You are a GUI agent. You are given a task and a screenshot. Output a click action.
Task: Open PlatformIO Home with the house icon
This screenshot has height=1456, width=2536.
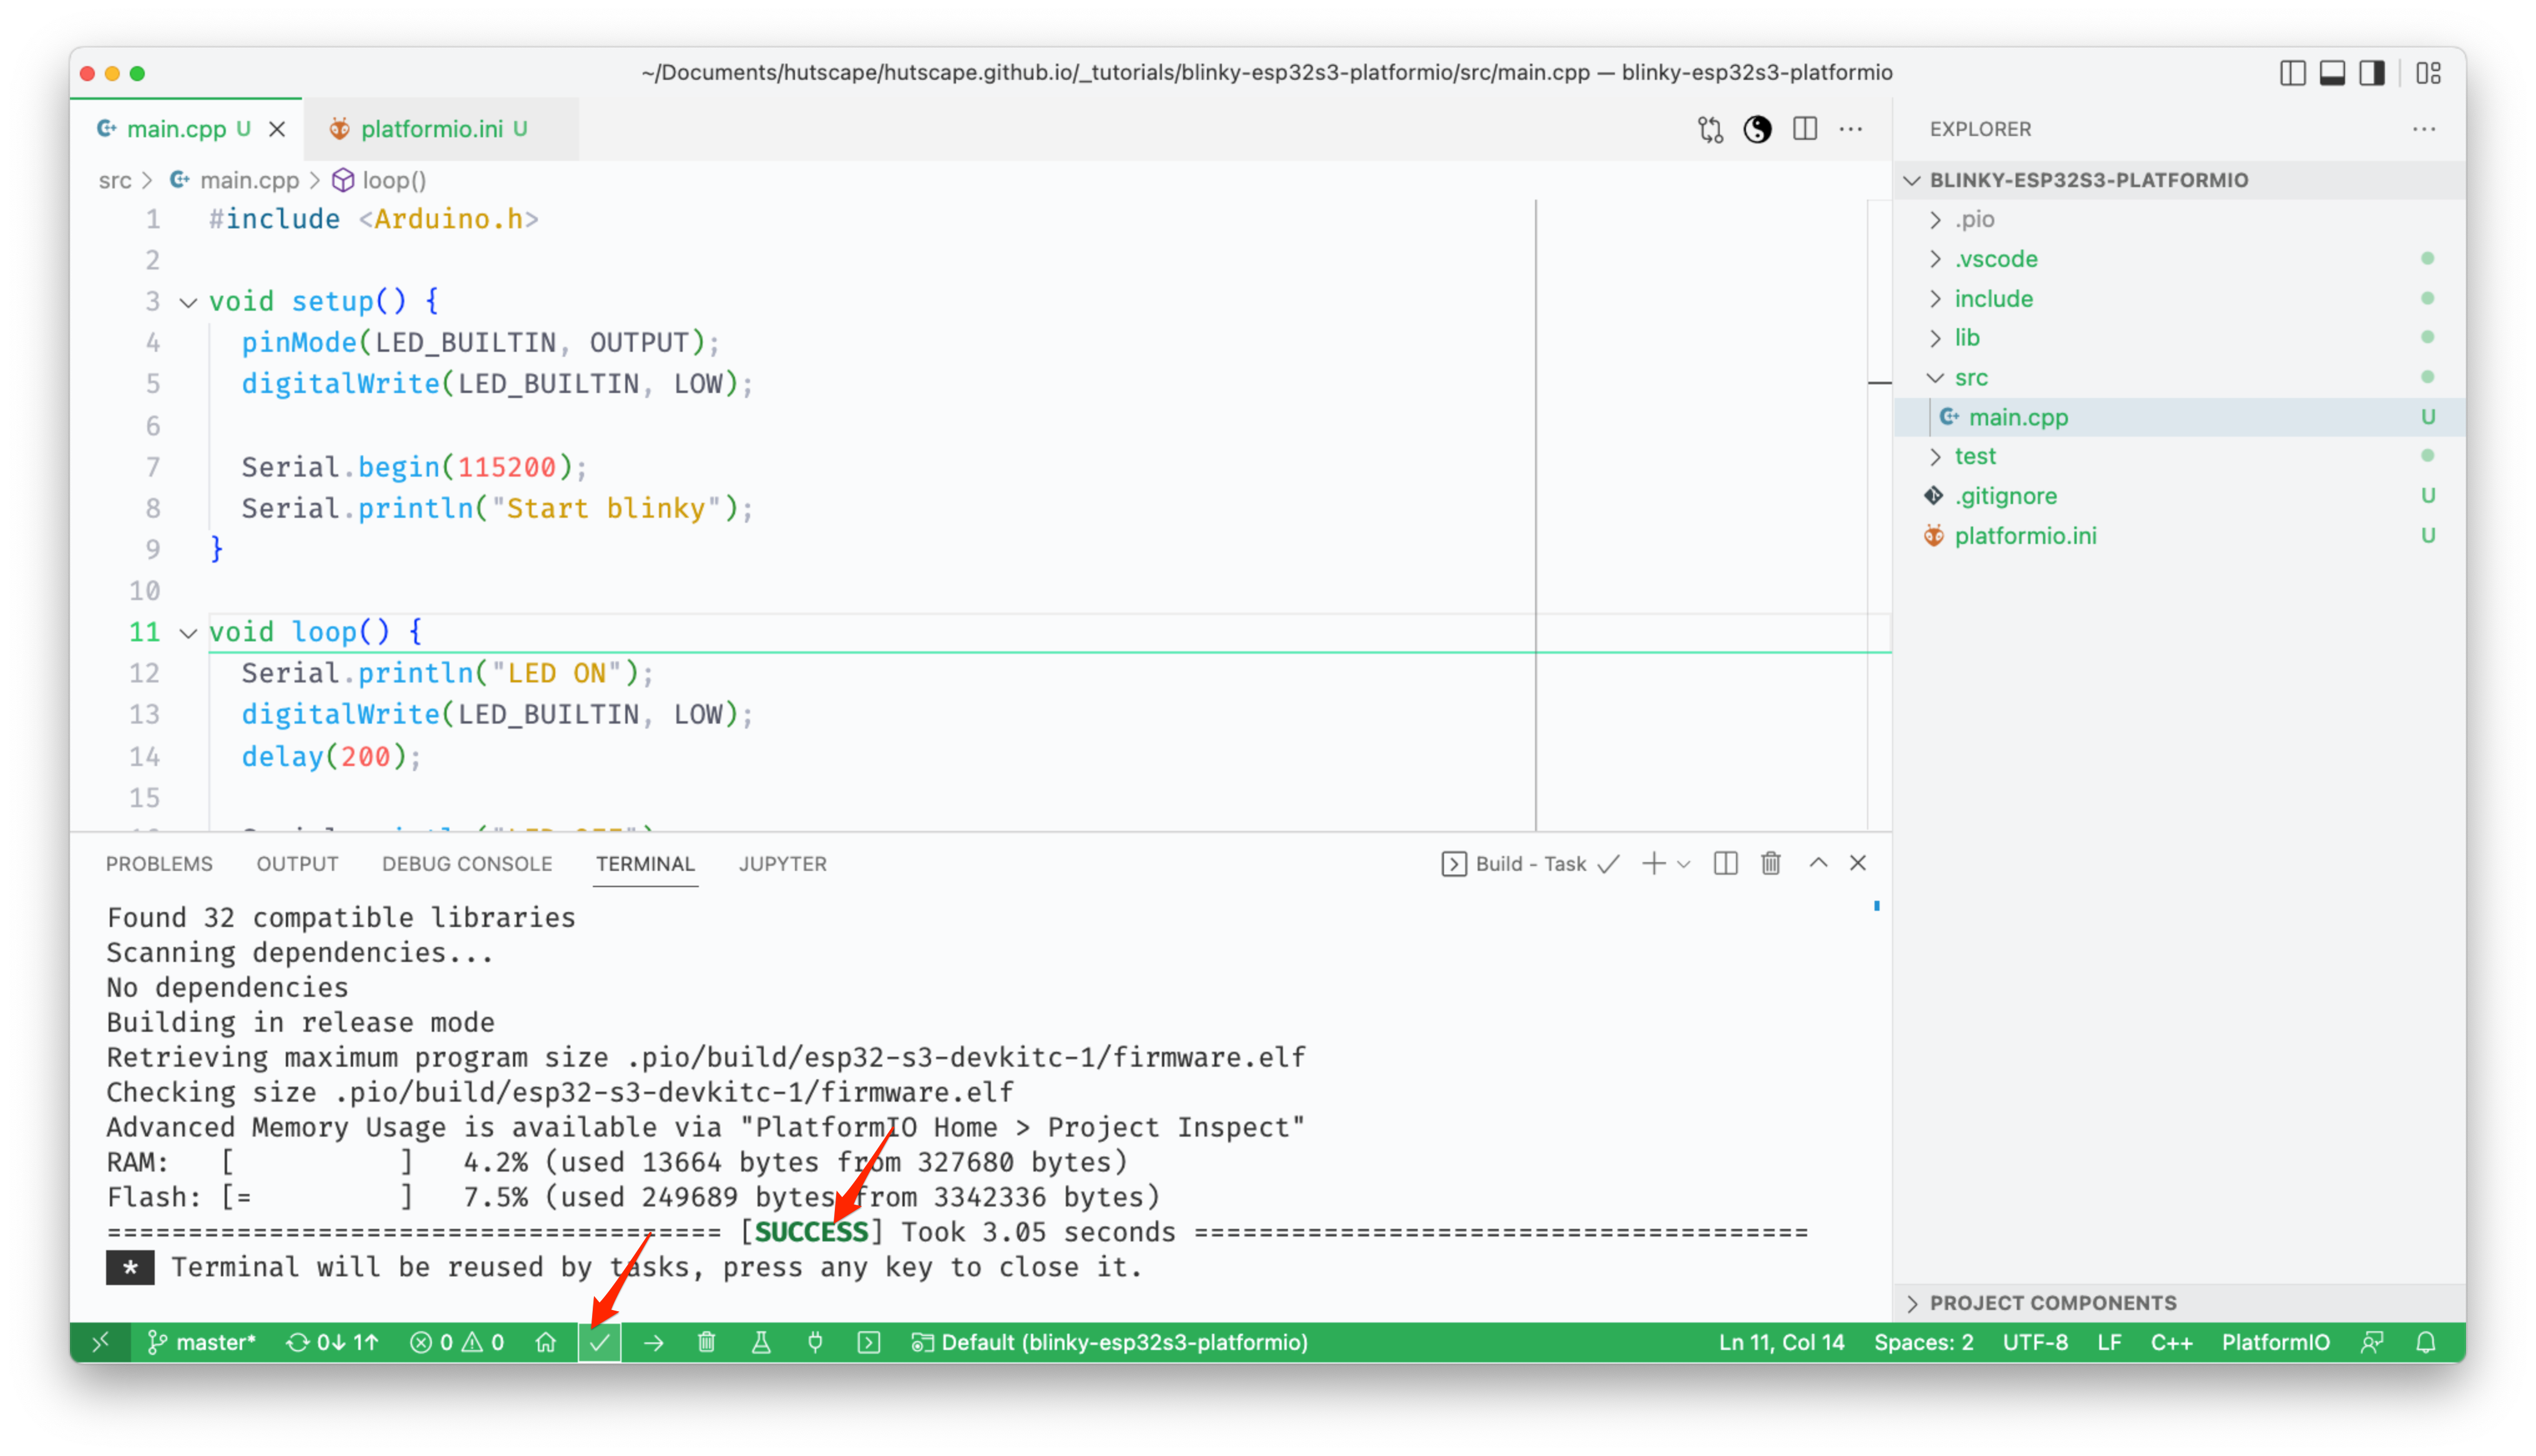[546, 1343]
